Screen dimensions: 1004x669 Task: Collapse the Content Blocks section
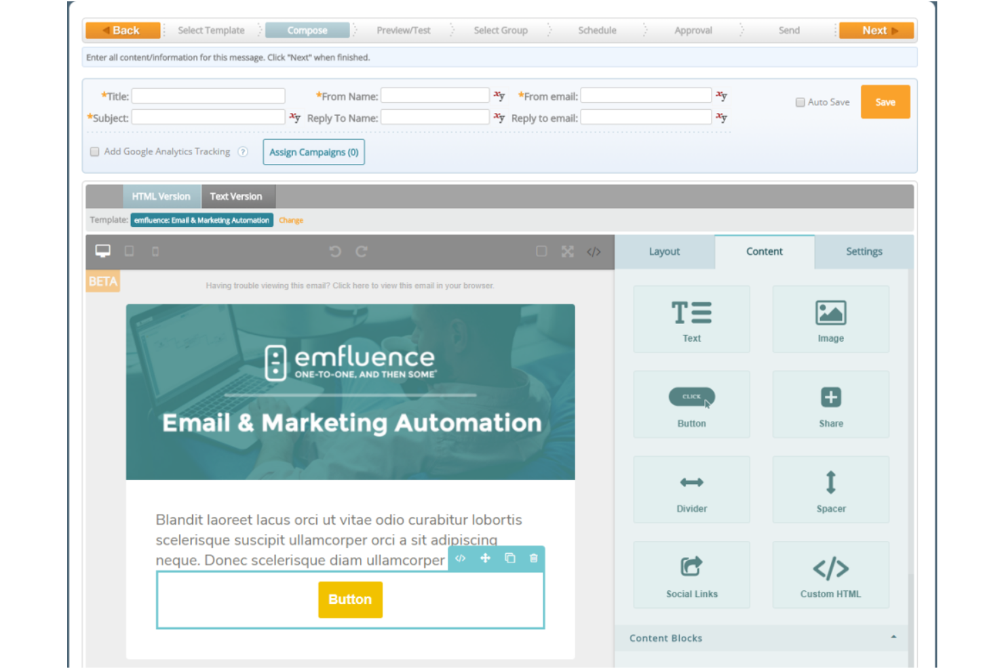[x=893, y=637]
